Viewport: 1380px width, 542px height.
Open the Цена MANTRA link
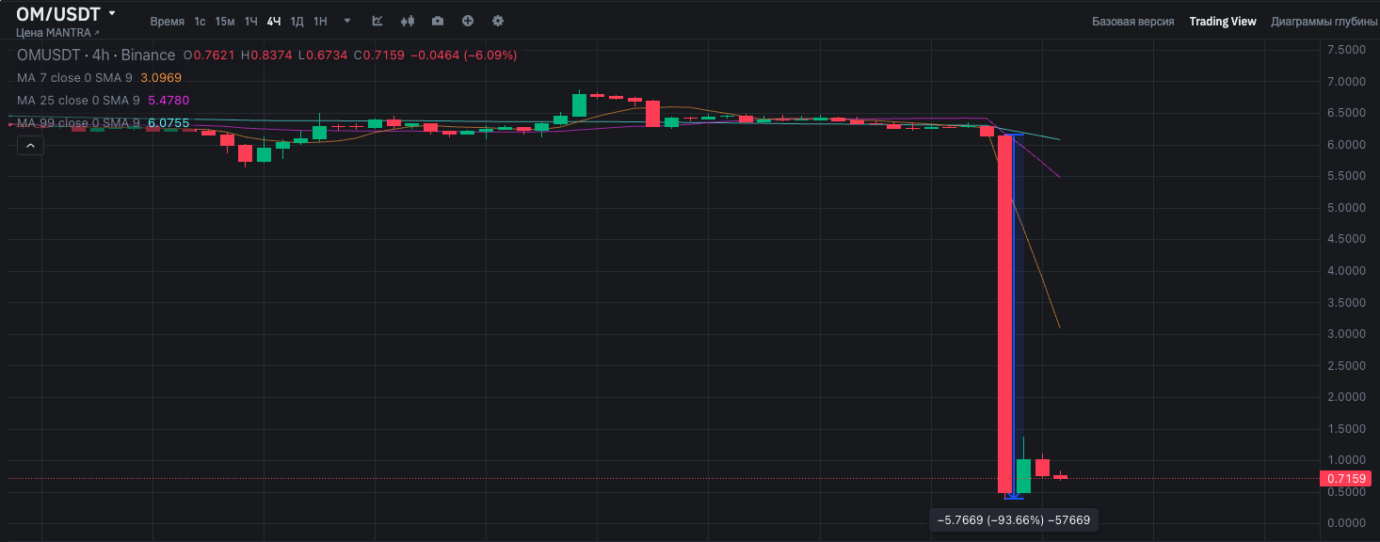(x=57, y=33)
